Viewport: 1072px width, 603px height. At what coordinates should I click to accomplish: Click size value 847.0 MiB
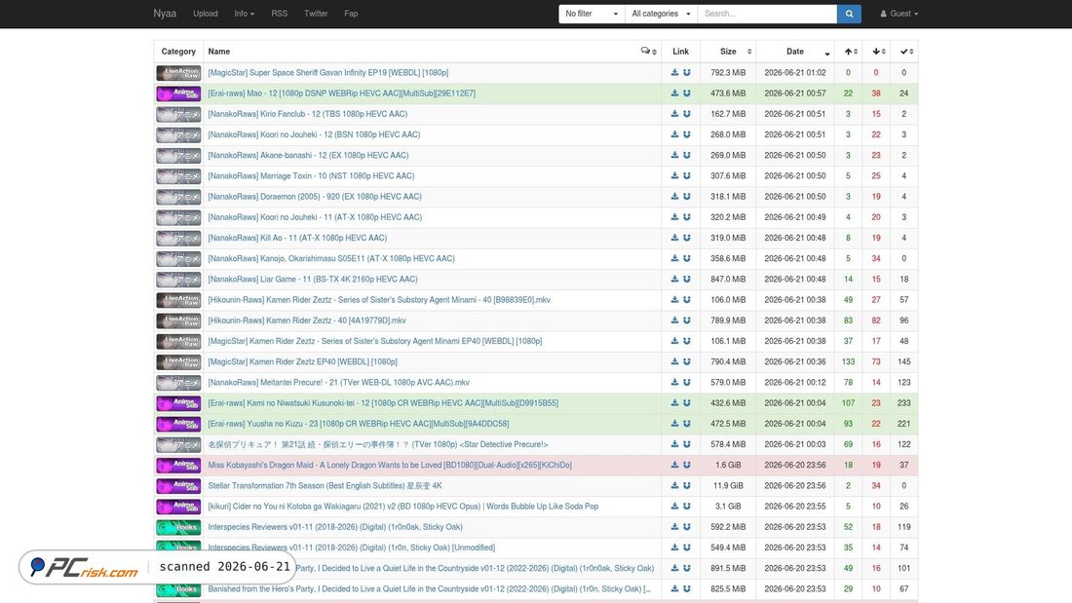click(728, 279)
